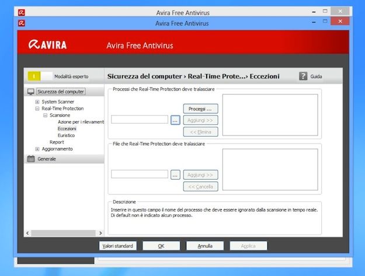365x276 pixels.
Task: Click the << Elimina button
Action: pos(200,132)
